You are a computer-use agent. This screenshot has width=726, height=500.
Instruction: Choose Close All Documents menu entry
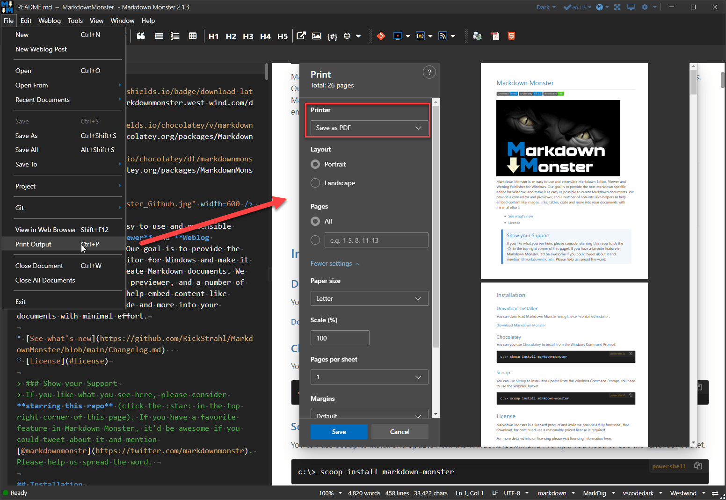tap(64, 280)
